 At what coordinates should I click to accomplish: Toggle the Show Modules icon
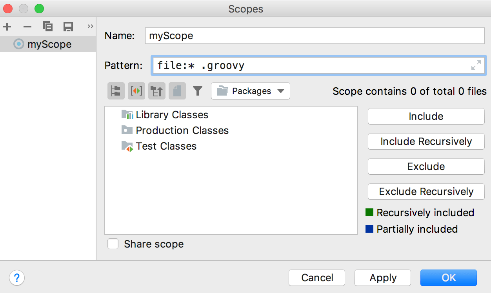click(x=136, y=91)
